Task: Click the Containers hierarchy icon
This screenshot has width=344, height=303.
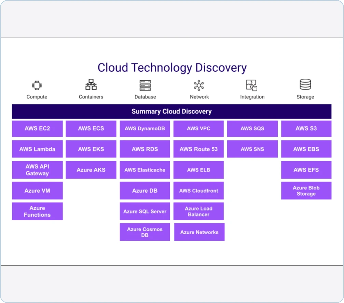Action: pos(91,84)
